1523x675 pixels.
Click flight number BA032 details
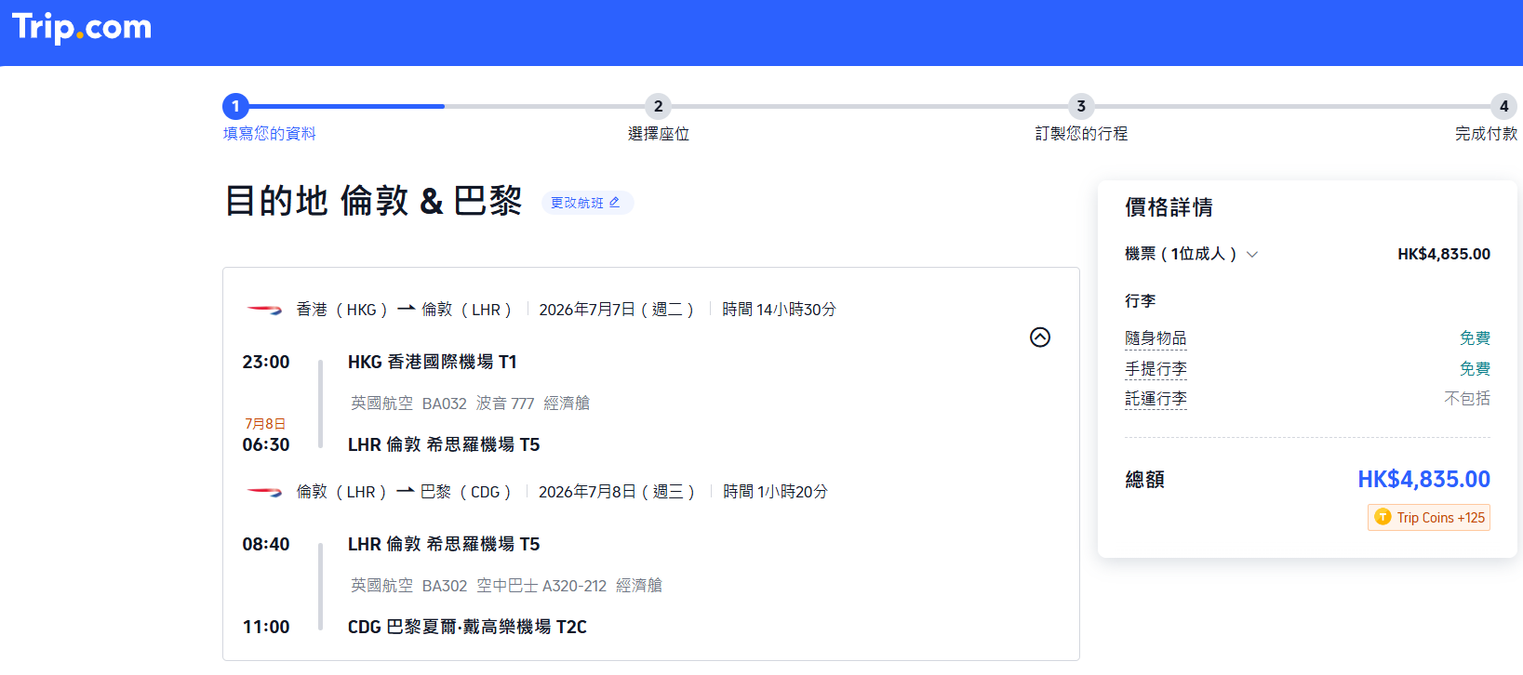pos(444,404)
